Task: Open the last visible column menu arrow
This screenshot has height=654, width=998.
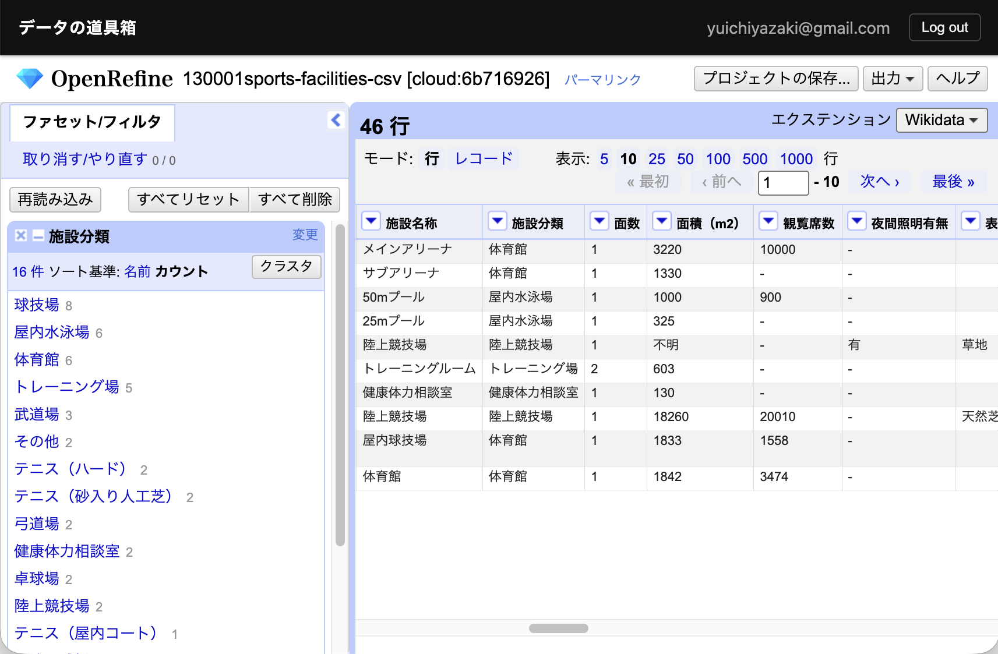Action: click(x=971, y=221)
